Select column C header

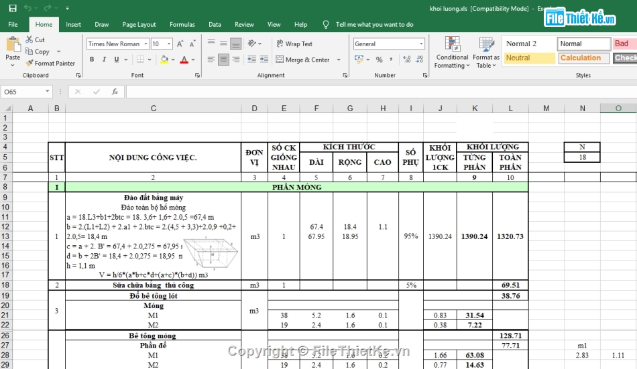[x=153, y=108]
